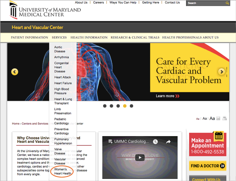
Task: Click the Careers link
Action: point(98,2)
